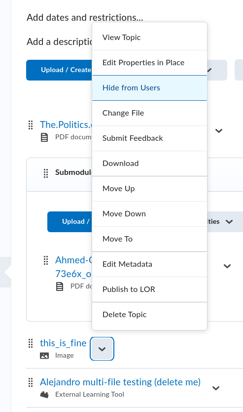The height and width of the screenshot is (412, 243).
Task: Click the top Upload / Create button
Action: coord(59,70)
